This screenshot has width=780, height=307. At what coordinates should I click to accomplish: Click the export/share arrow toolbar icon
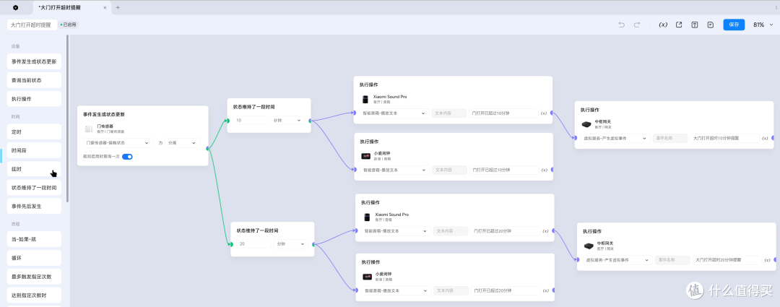(678, 25)
